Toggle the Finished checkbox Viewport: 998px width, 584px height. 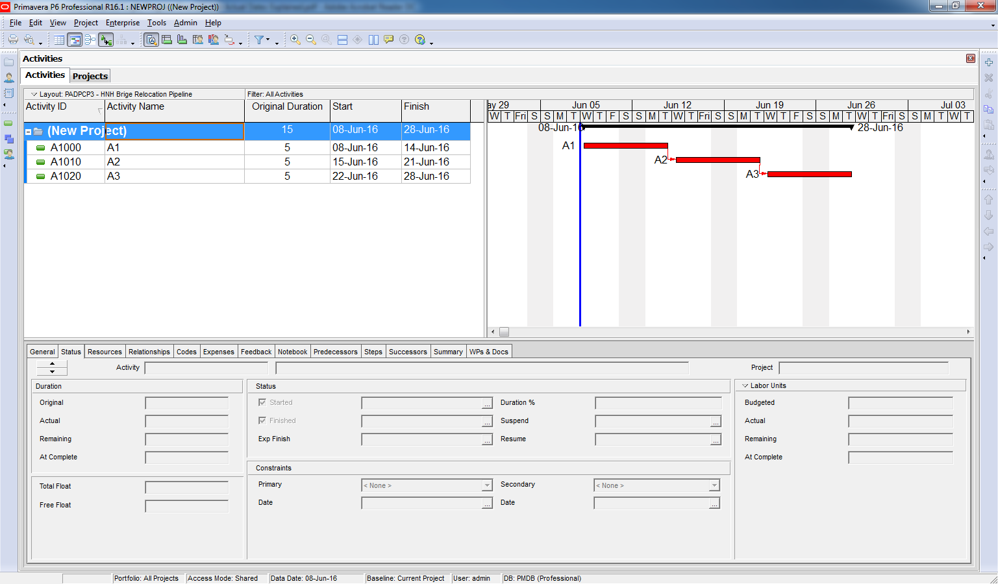tap(262, 420)
